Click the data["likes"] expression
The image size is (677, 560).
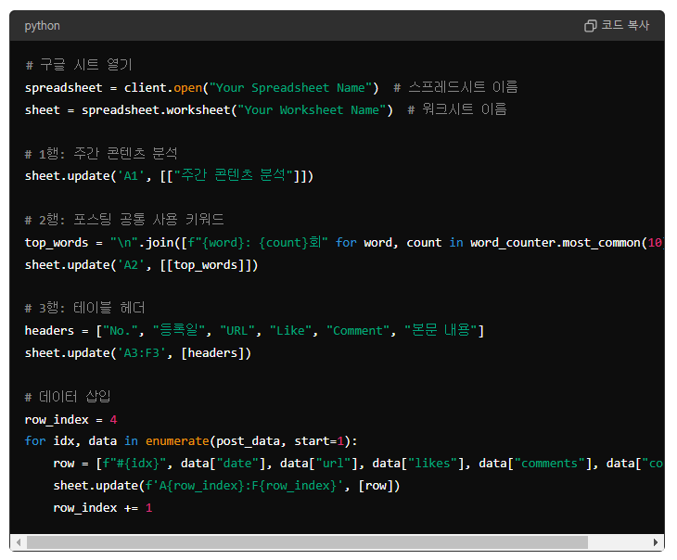pyautogui.click(x=418, y=464)
